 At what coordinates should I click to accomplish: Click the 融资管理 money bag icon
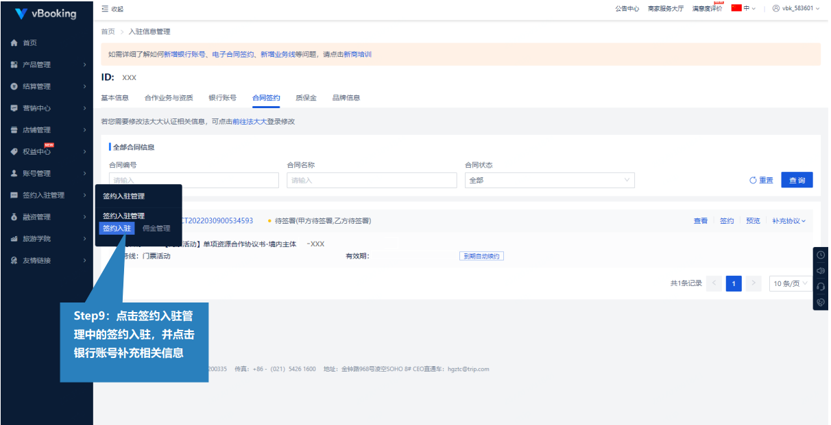14,217
